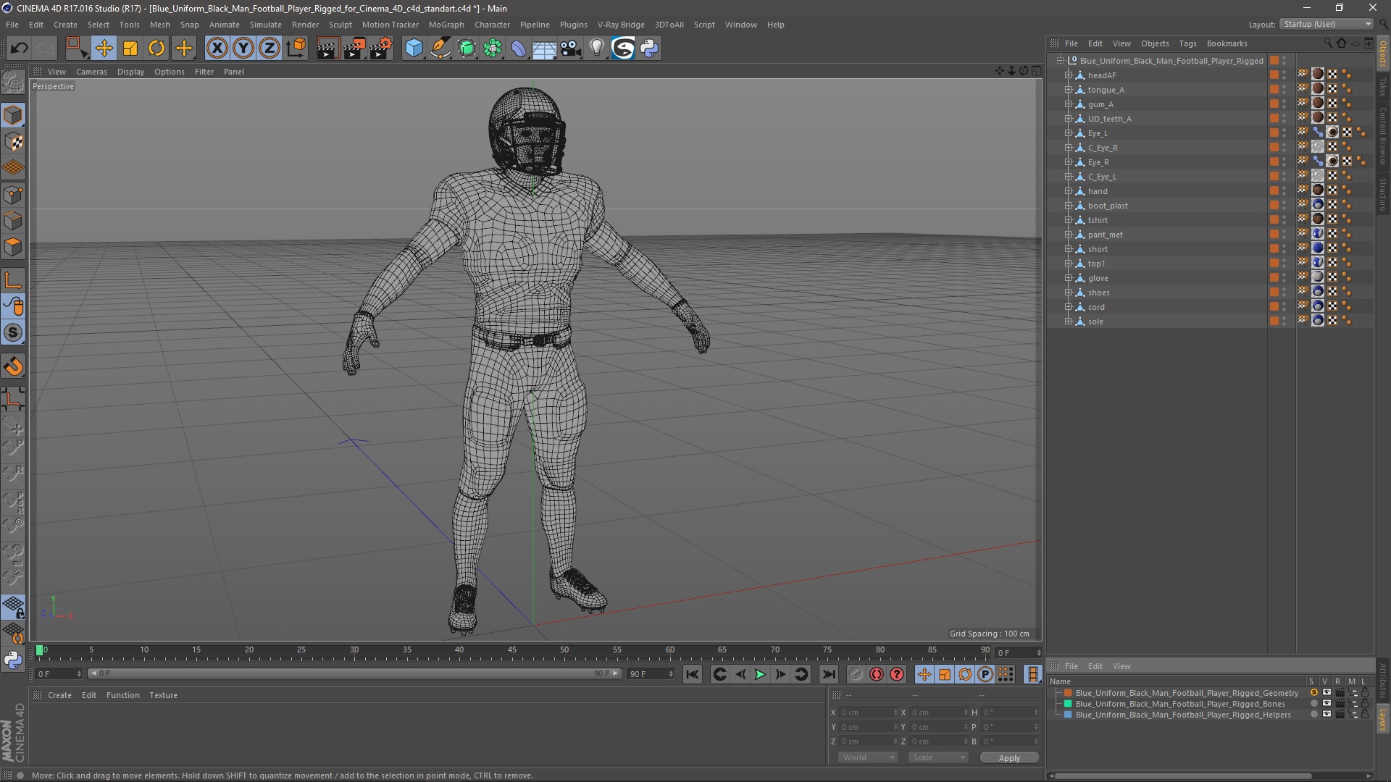Click orange color swatch of Geometry layer
The width and height of the screenshot is (1391, 782).
click(x=1067, y=693)
